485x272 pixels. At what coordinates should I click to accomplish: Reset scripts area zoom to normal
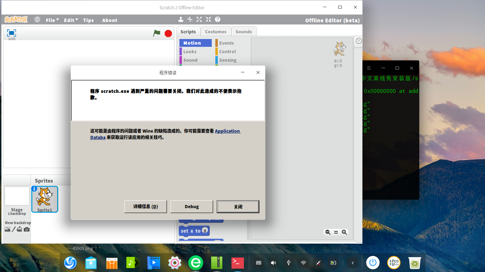click(x=336, y=232)
